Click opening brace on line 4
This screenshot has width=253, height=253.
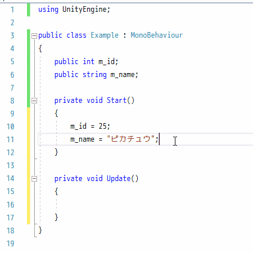coord(40,48)
